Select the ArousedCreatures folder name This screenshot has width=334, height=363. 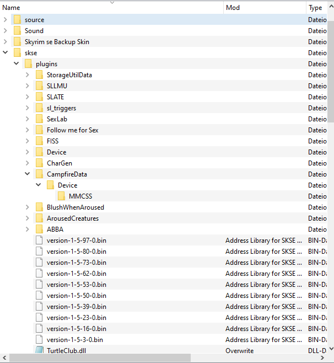(73, 218)
